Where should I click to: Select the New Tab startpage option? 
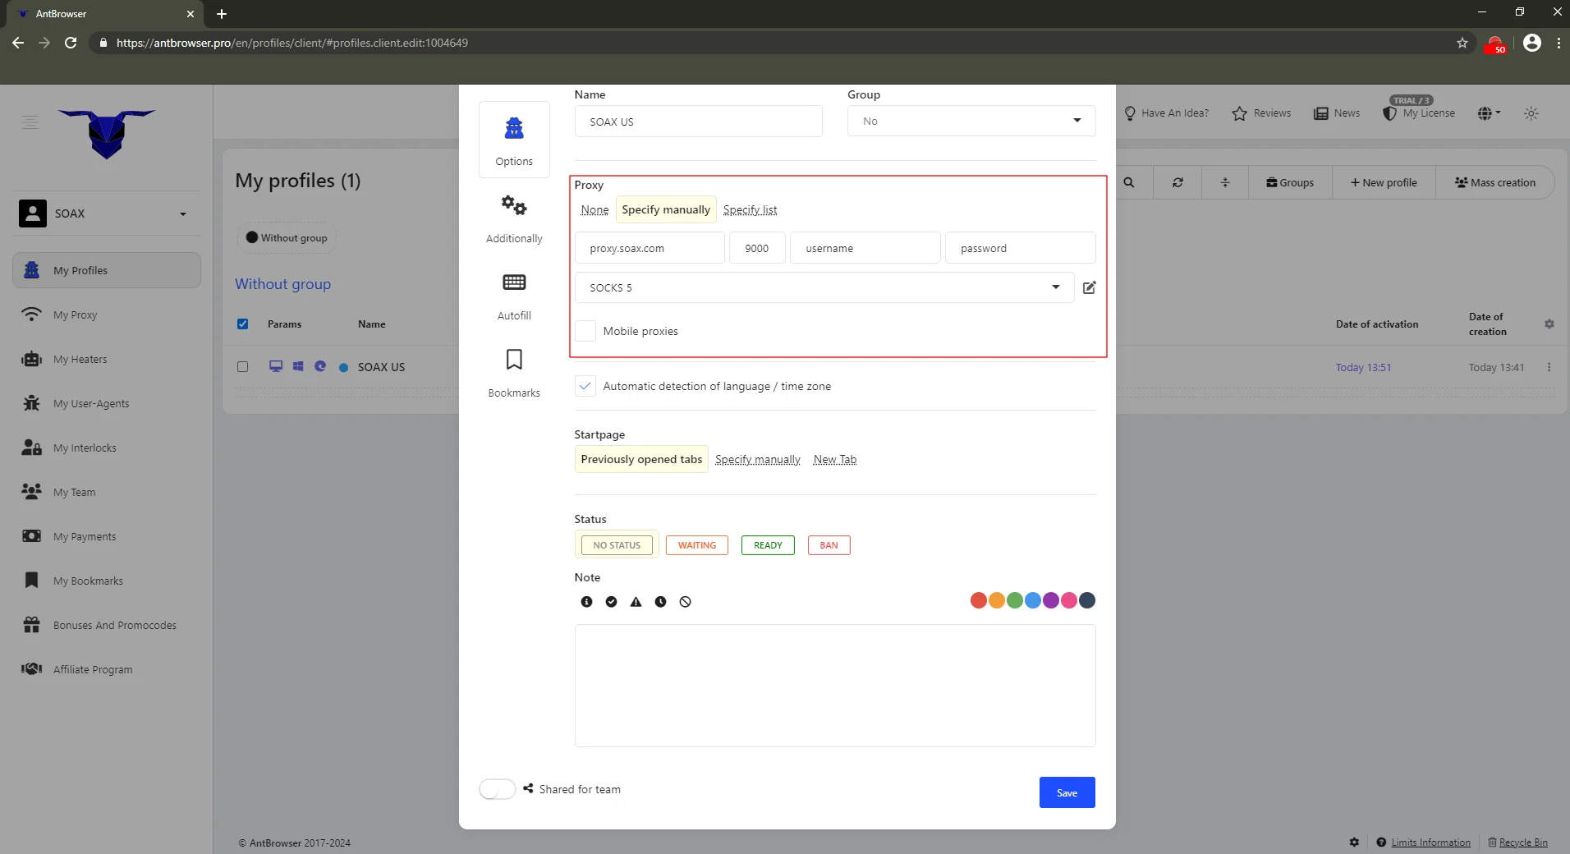pos(834,460)
